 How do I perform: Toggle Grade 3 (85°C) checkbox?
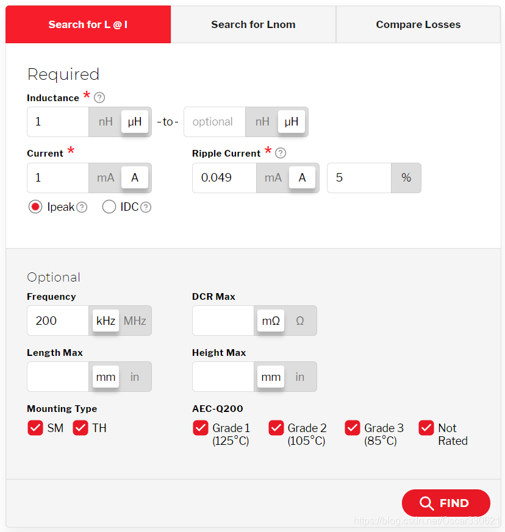[353, 428]
